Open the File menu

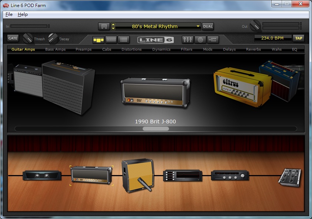click(9, 14)
